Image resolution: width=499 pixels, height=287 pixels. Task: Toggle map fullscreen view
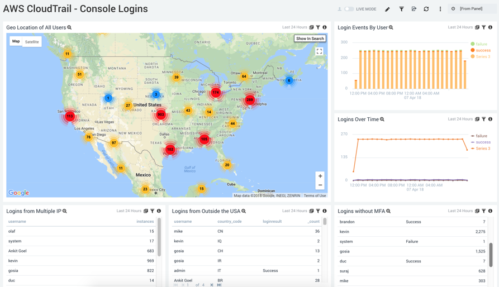[319, 51]
